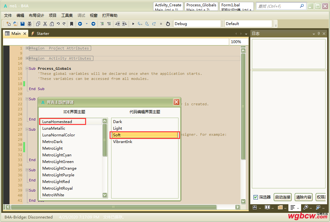Click the 查找 search input field
330x222 pixels.
click(278, 6)
